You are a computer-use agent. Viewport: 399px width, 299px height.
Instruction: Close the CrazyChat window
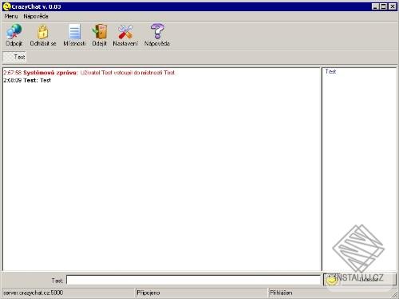pos(393,6)
